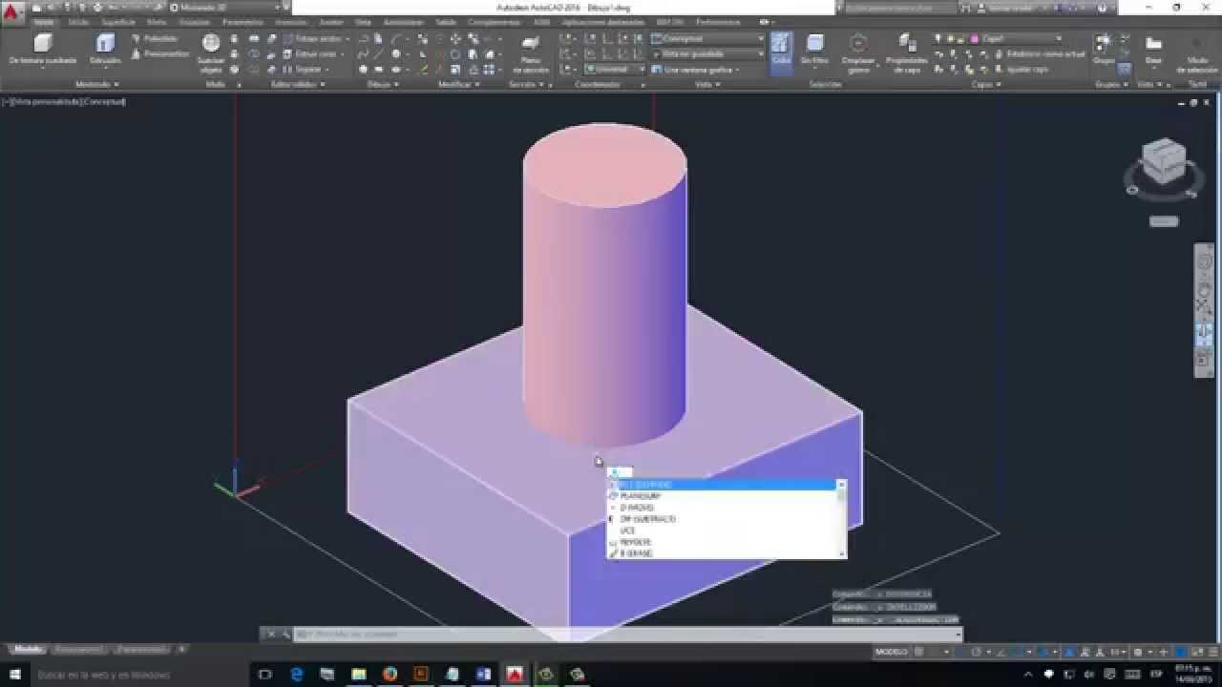This screenshot has height=687, width=1222.
Task: Click the viewport label Vista personalizada
Action: point(45,101)
